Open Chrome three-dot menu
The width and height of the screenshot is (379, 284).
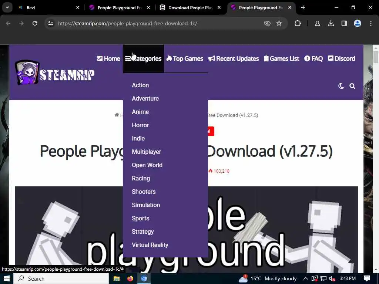point(371,23)
